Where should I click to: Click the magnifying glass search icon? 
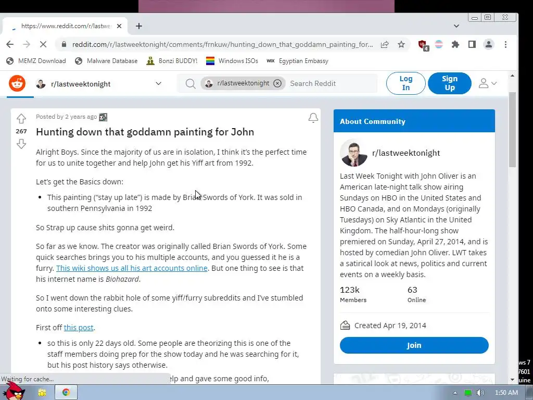coord(191,84)
